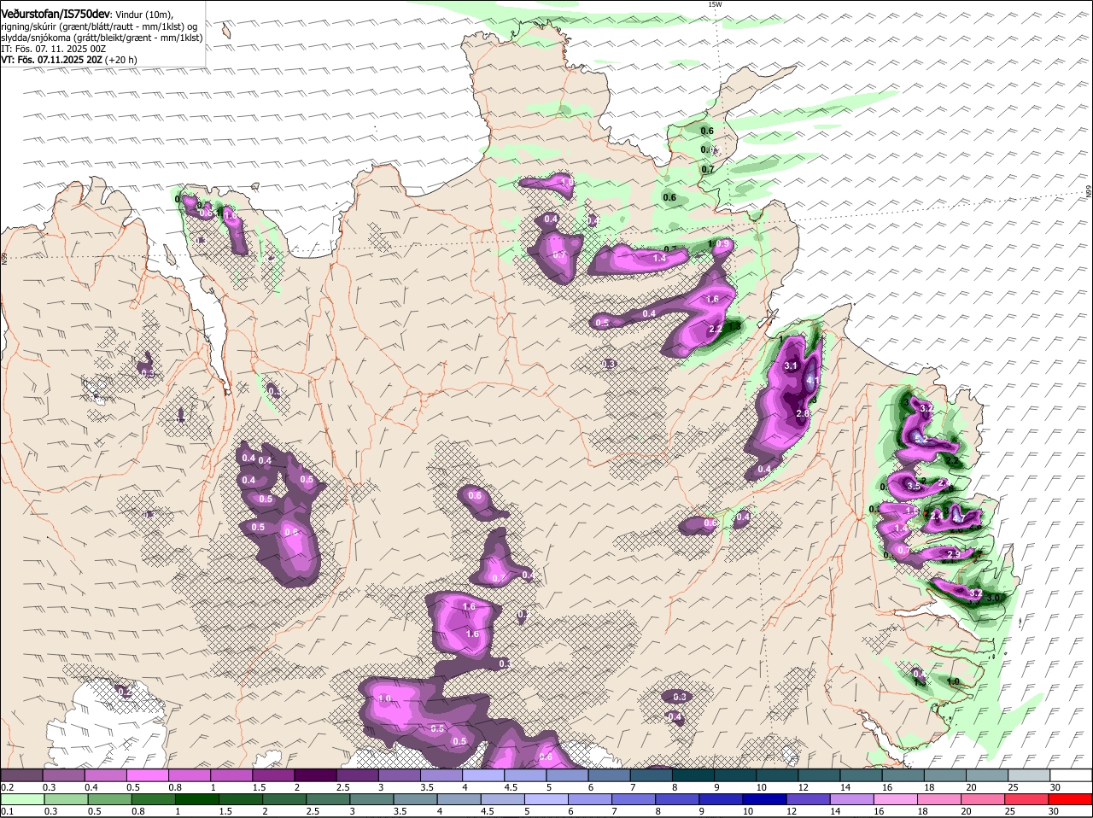
Task: Click the Veðurstofan/IS750dev title text
Action: pyautogui.click(x=55, y=15)
